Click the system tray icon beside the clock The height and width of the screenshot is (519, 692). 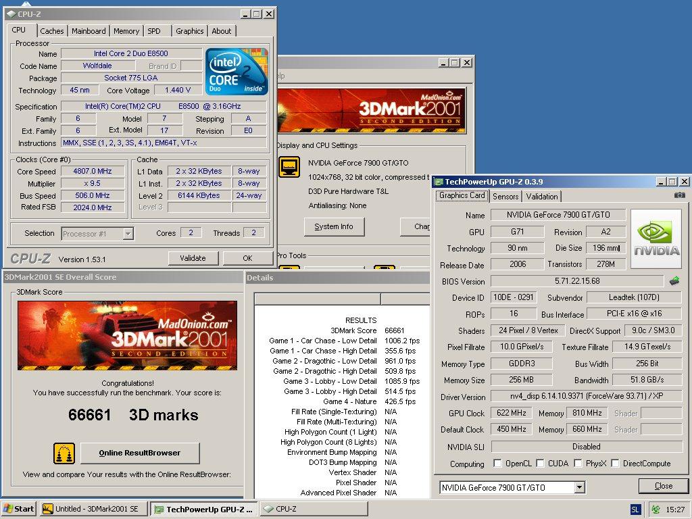656,510
